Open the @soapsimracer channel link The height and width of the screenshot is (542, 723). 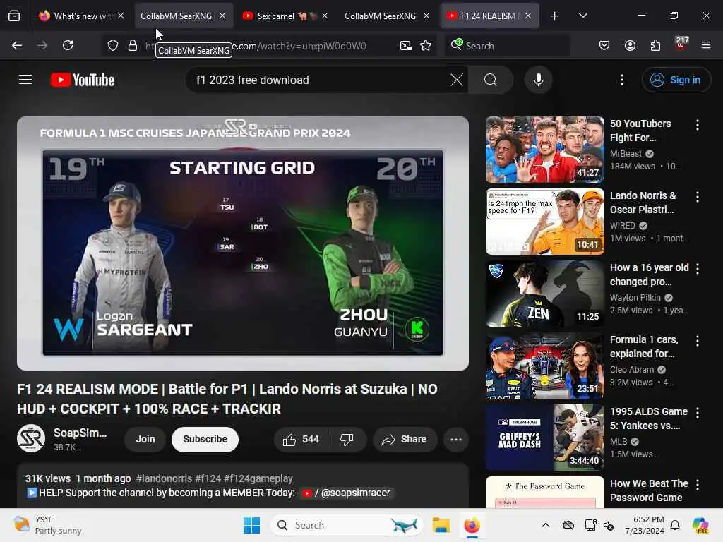click(x=346, y=493)
